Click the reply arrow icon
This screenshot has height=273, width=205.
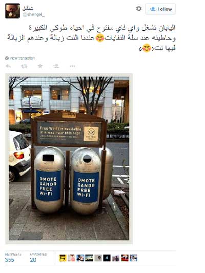point(8,66)
